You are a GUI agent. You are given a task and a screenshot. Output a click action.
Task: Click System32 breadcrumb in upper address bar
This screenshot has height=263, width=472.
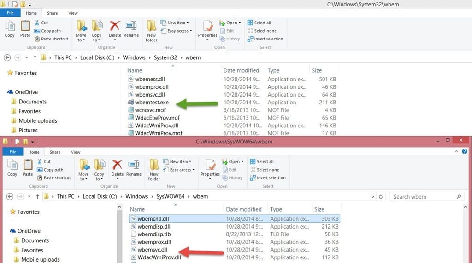[165, 57]
